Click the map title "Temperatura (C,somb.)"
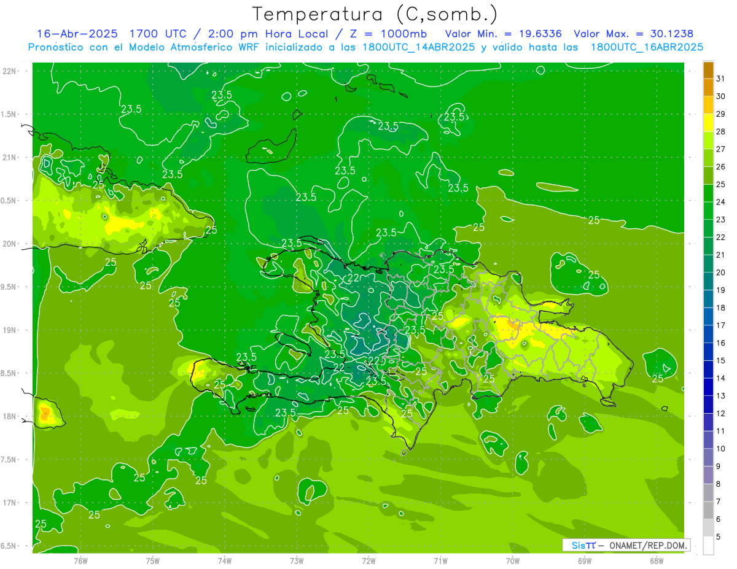737x569 pixels. pyautogui.click(x=375, y=15)
